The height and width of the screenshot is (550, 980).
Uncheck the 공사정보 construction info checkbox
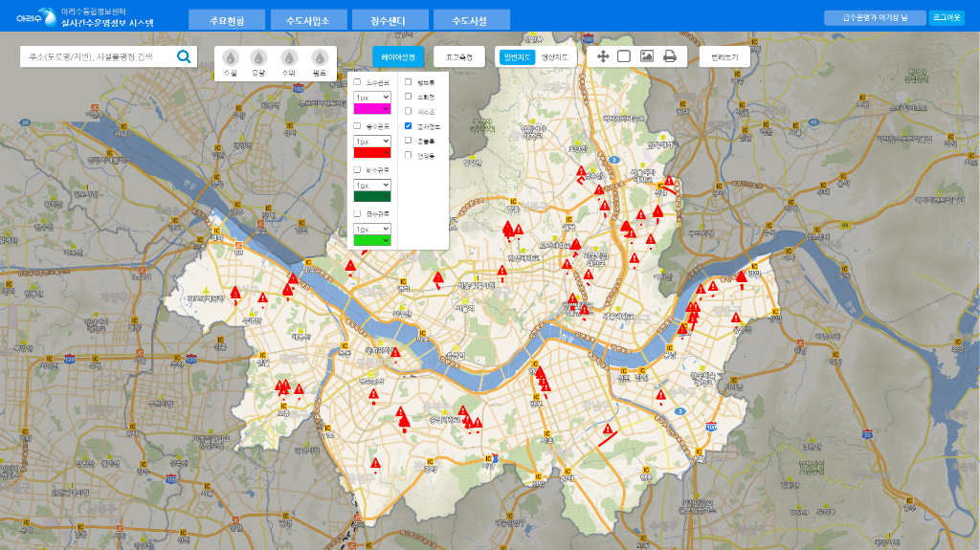pos(408,125)
